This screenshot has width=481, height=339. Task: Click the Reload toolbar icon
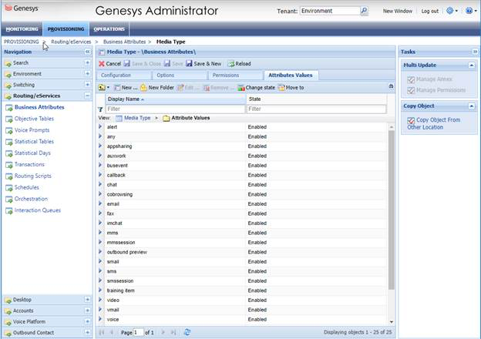click(230, 63)
